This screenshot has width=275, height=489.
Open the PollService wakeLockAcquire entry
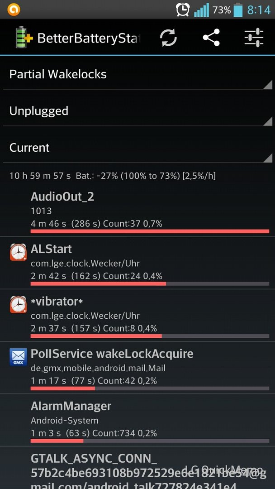137,368
